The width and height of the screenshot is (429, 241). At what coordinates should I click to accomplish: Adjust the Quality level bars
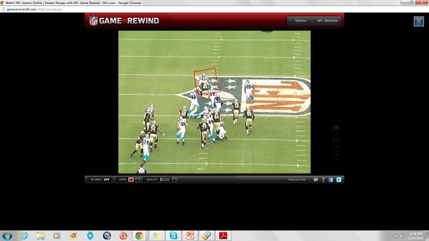[x=165, y=180]
